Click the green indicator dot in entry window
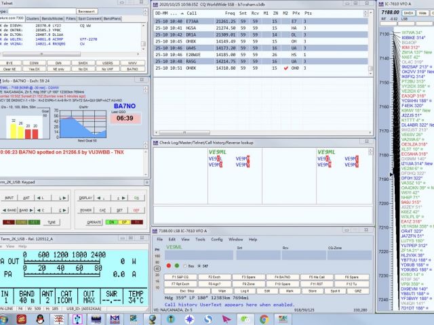This screenshot has height=325, width=434. coord(177,265)
